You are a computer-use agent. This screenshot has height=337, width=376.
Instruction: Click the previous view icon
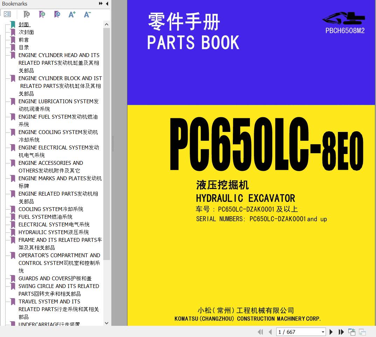pyautogui.click(x=352, y=332)
